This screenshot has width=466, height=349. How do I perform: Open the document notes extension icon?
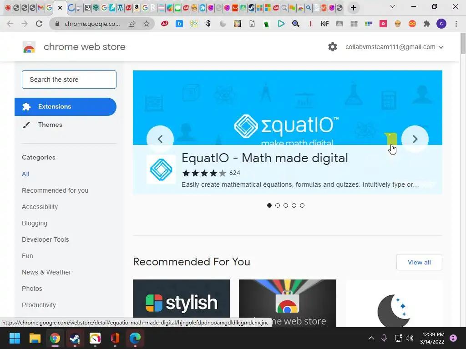(252, 24)
